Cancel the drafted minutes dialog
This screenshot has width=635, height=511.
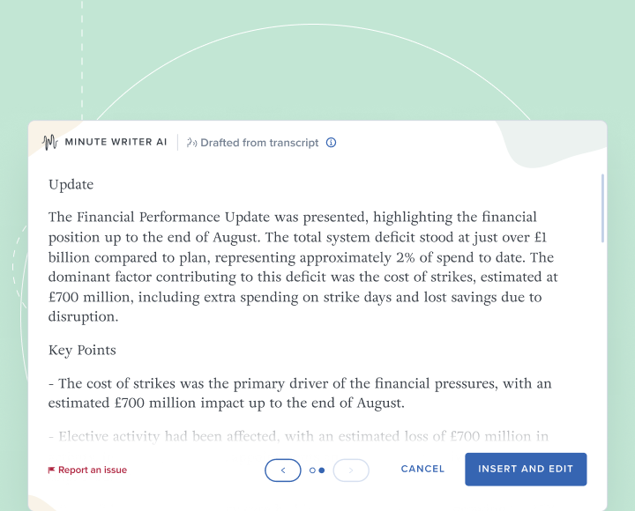click(x=422, y=469)
